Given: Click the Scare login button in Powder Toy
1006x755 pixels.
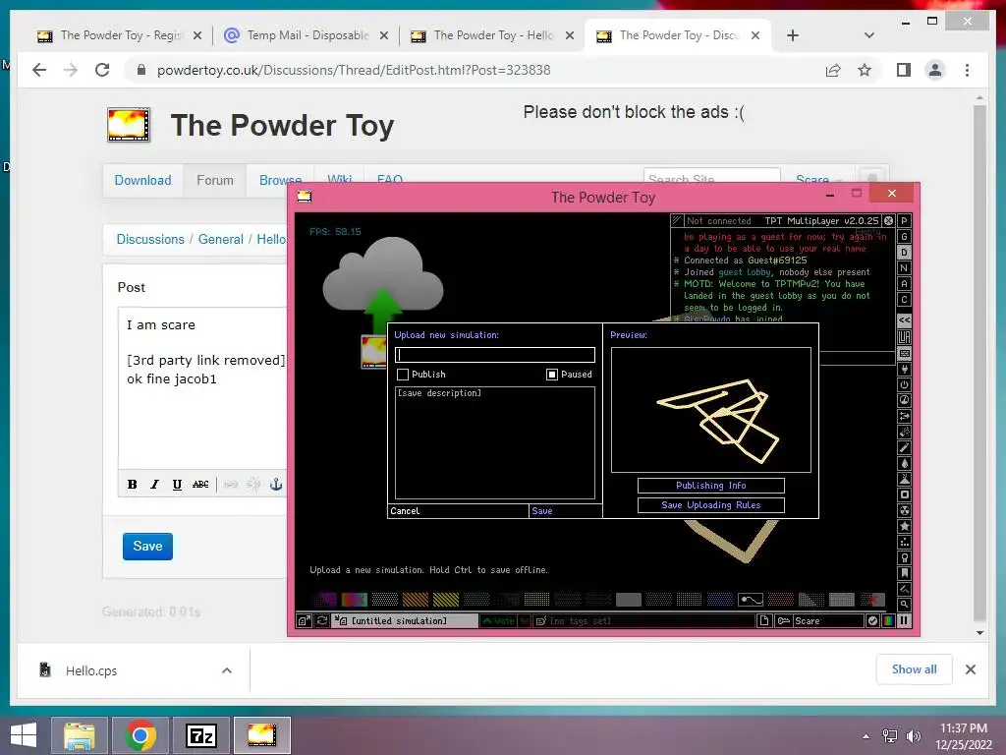Looking at the screenshot, I should pyautogui.click(x=820, y=621).
